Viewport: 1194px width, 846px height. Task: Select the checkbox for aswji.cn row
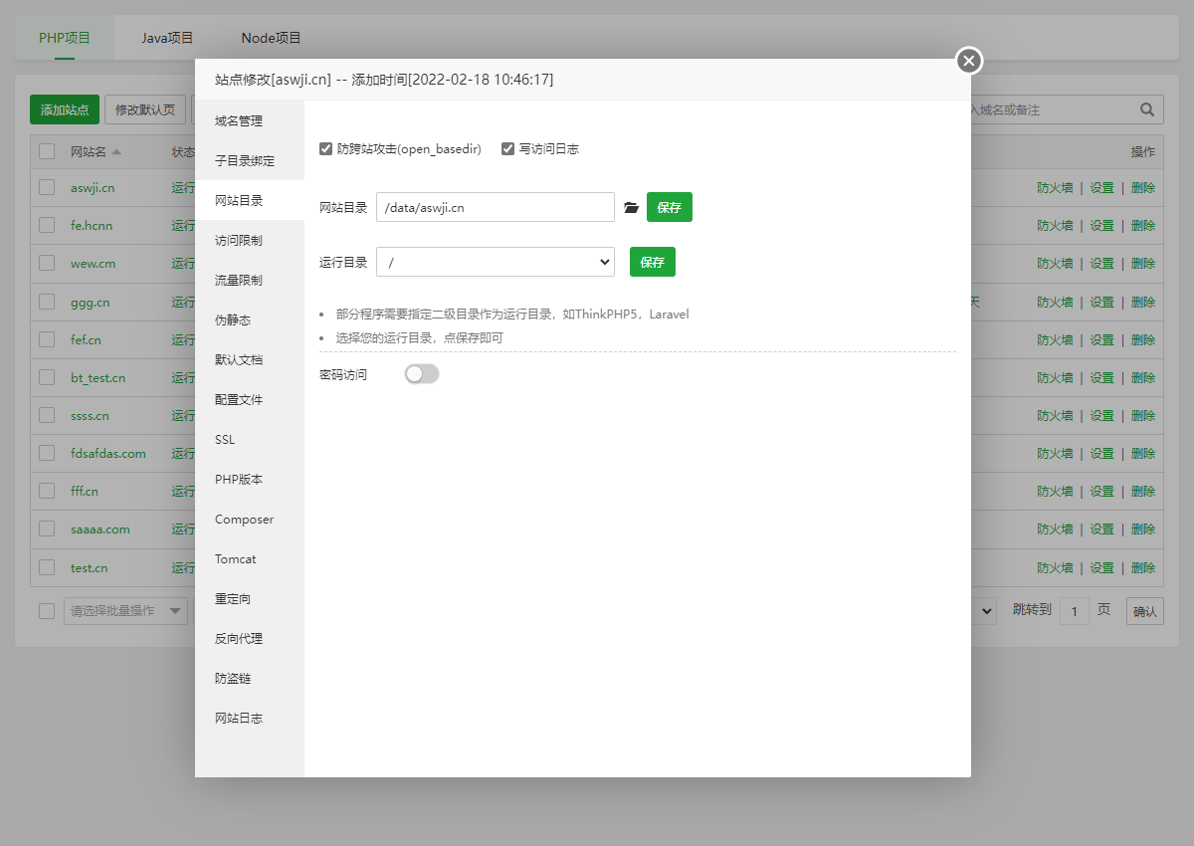click(x=46, y=187)
